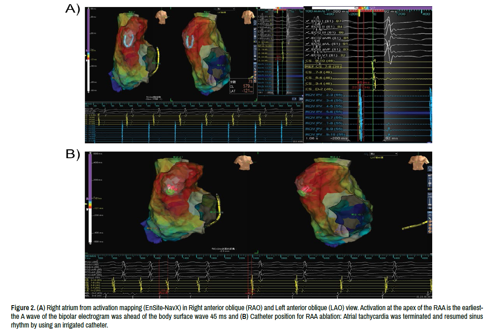
Task: Click the torso orientation icon above panel A's LAO map
Action: (x=248, y=17)
